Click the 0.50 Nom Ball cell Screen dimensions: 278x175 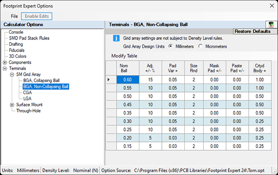(128, 96)
